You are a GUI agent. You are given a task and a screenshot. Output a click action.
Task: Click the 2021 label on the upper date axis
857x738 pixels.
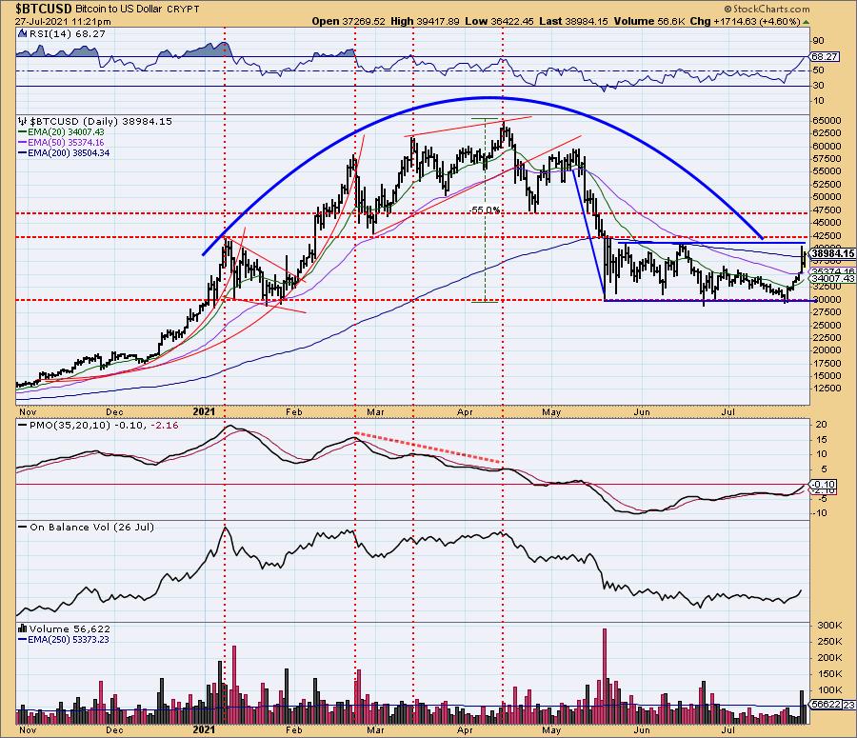click(x=205, y=411)
